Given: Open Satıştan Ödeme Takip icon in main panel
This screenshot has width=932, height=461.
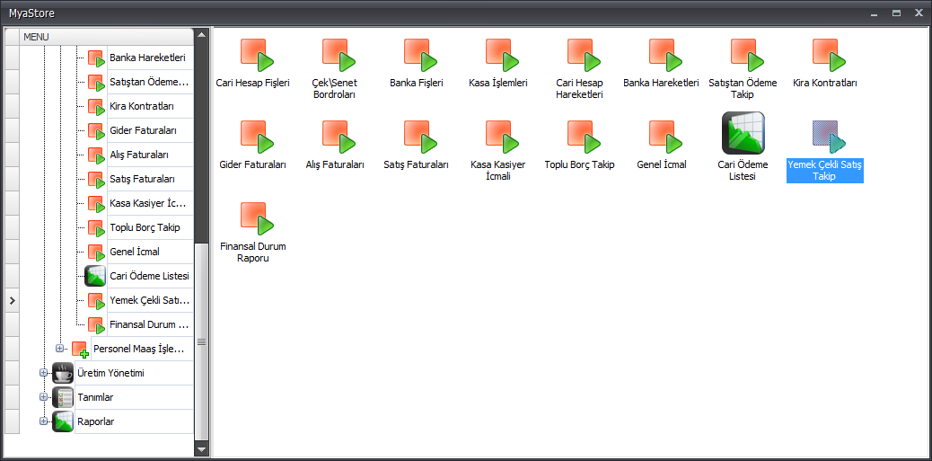Looking at the screenshot, I should 748,55.
